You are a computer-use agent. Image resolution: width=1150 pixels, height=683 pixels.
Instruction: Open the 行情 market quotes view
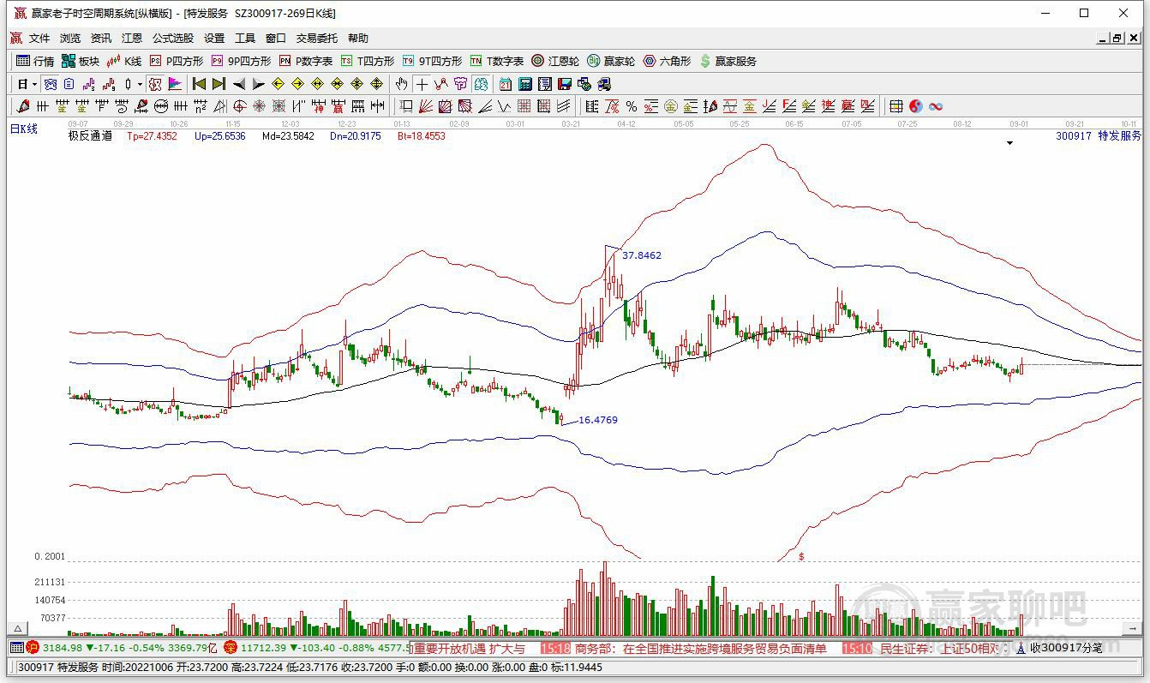[x=35, y=61]
